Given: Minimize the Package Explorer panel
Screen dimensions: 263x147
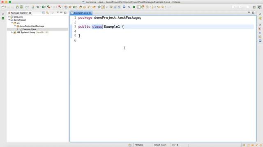Looking at the screenshot, I should click(61, 13).
